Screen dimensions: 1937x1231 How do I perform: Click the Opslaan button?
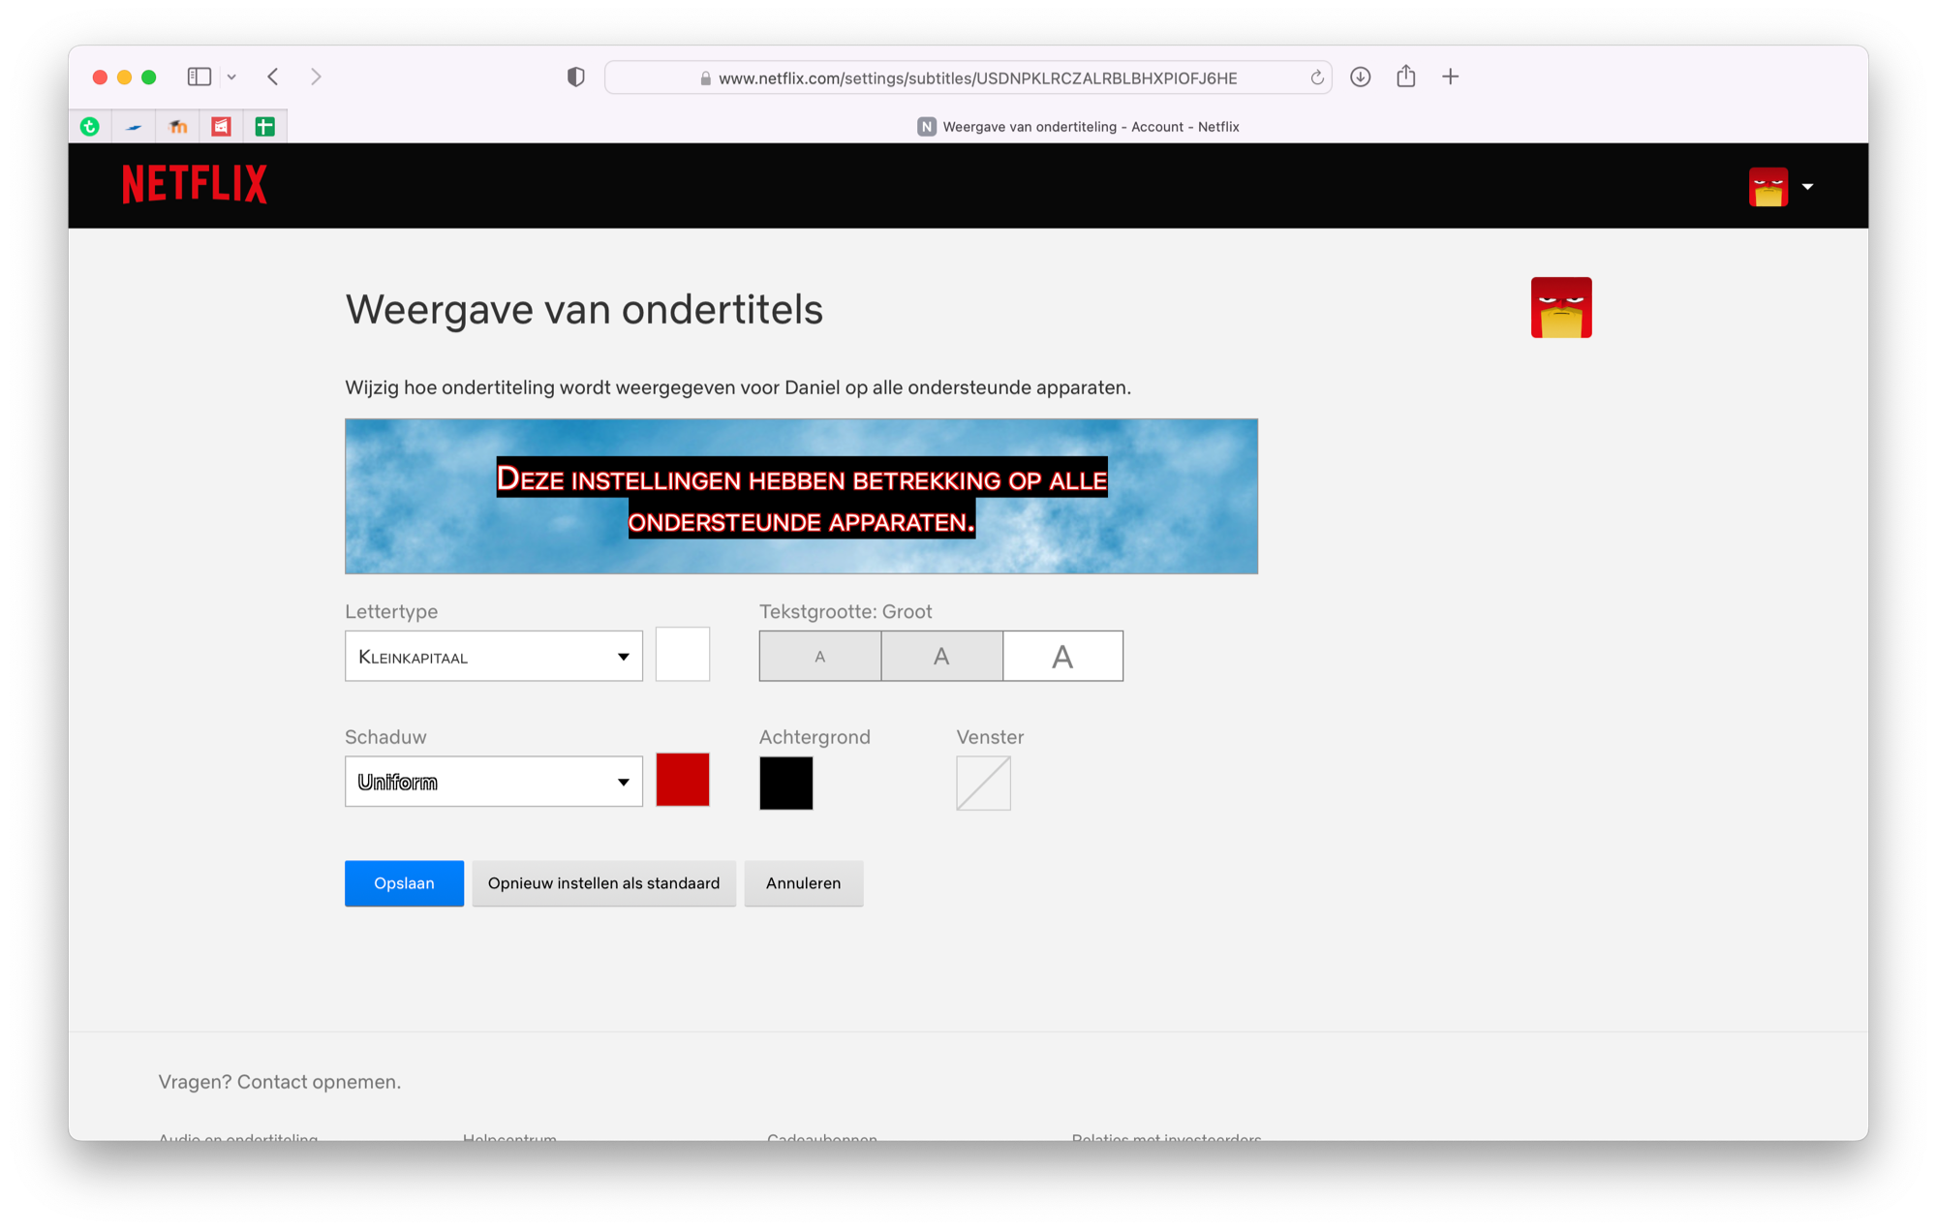pos(404,883)
